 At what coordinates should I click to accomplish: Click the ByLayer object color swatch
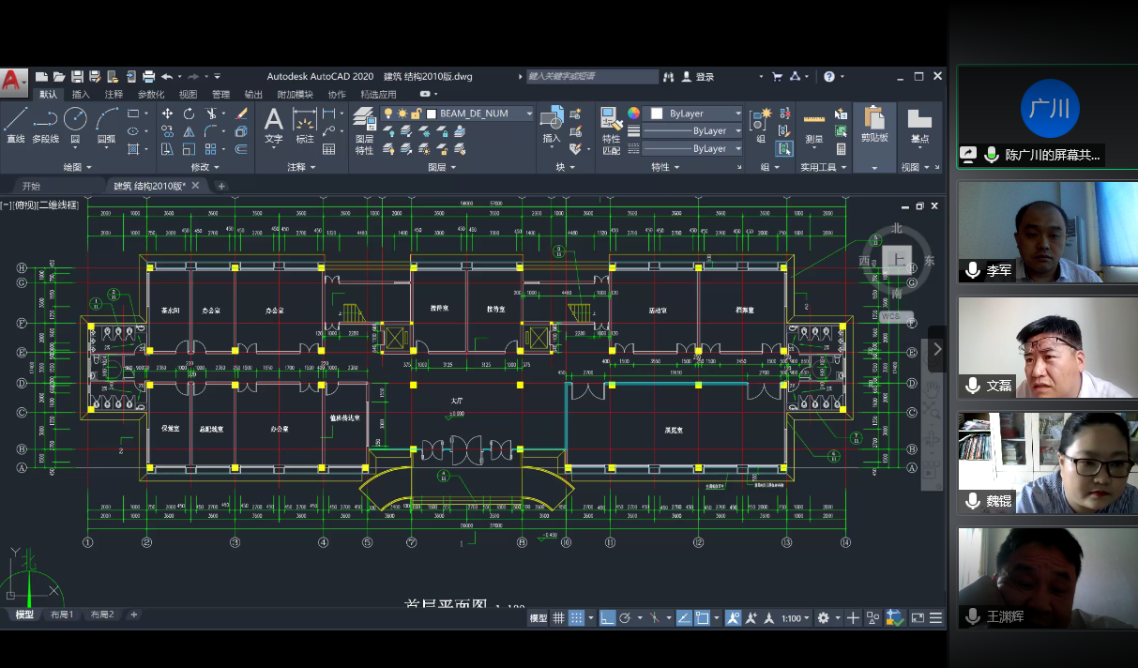657,114
